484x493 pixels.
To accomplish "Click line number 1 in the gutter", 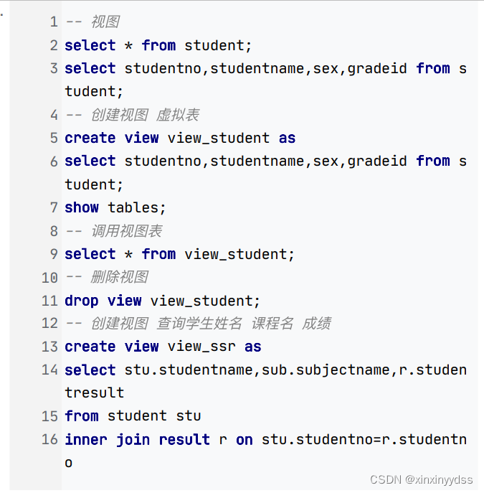I will [x=54, y=22].
